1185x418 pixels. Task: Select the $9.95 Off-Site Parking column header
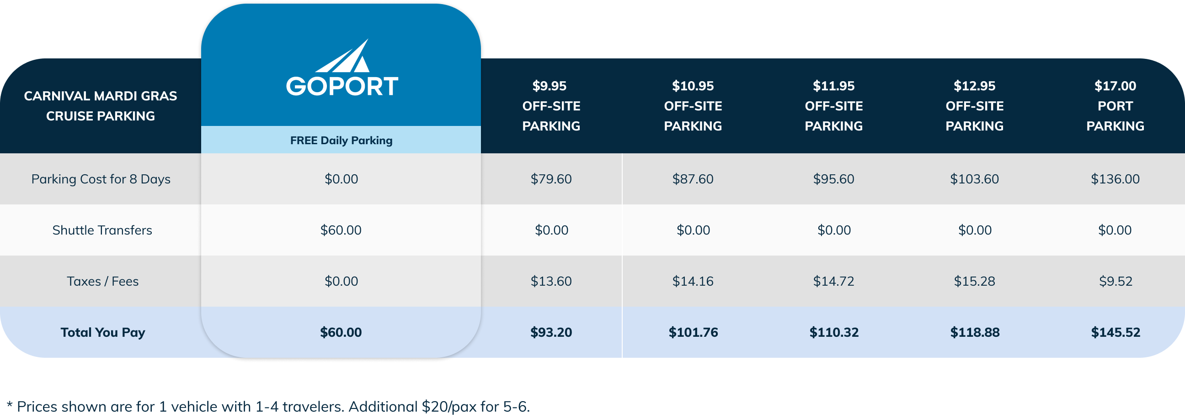point(551,106)
